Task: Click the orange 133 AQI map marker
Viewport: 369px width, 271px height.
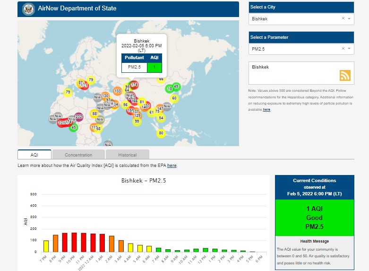Action: pos(118,91)
